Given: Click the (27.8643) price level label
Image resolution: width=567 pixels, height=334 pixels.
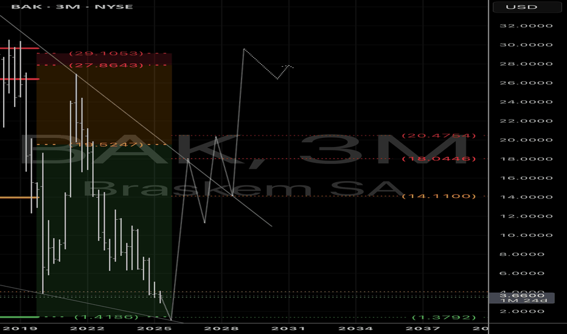Looking at the screenshot, I should pos(106,66).
